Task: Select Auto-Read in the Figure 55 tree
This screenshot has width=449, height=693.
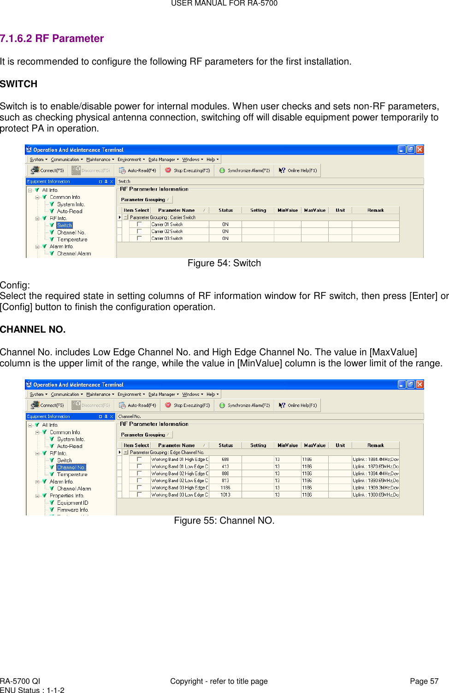Action: point(70,446)
